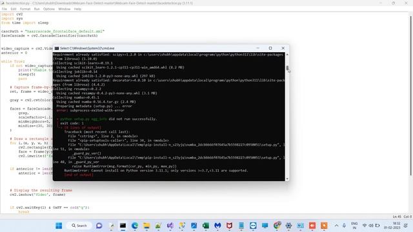Viewport: 413px width, 232px height.
Task: Open Chrome from the taskbar
Action: (277, 226)
